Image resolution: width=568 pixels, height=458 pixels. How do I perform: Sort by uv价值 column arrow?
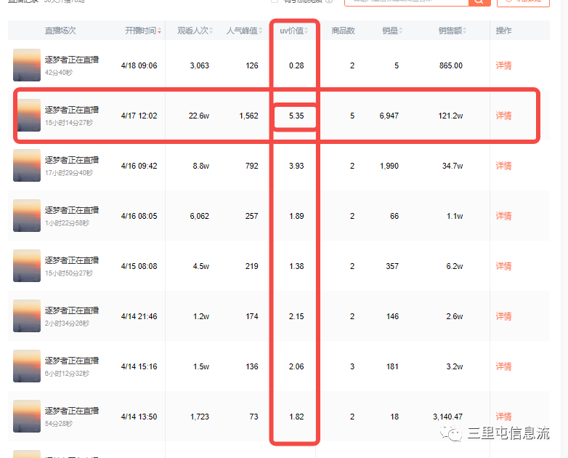point(306,31)
